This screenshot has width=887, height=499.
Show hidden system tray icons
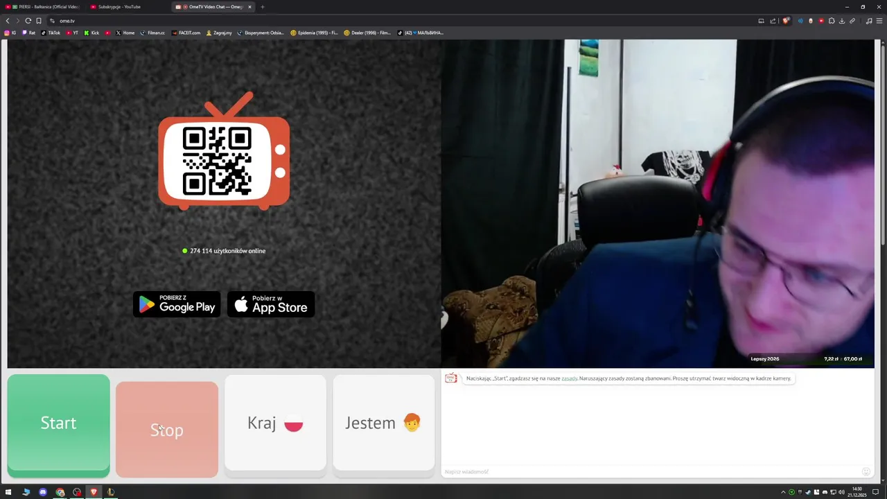pos(784,492)
